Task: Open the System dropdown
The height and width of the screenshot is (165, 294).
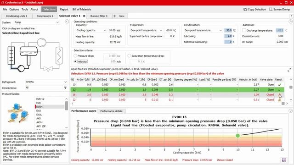Action: [37, 22]
